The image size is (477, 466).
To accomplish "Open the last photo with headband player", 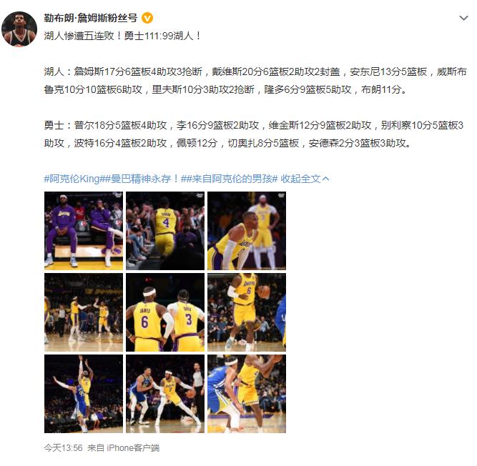I will pos(247,394).
